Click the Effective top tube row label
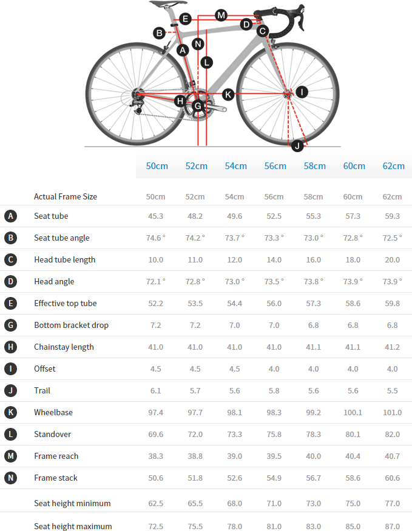 [x=66, y=304]
